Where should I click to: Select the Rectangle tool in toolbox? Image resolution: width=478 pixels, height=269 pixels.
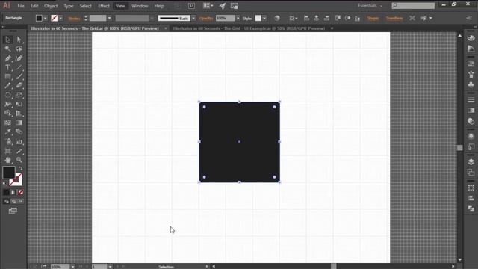tap(7, 76)
